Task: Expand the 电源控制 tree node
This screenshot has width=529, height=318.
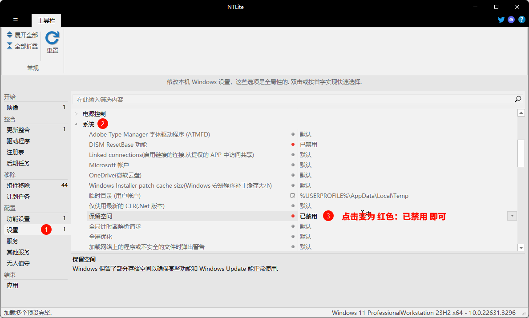Action: point(76,114)
